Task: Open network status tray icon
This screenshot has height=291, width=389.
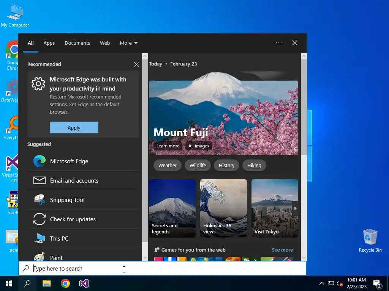Action: [x=331, y=283]
